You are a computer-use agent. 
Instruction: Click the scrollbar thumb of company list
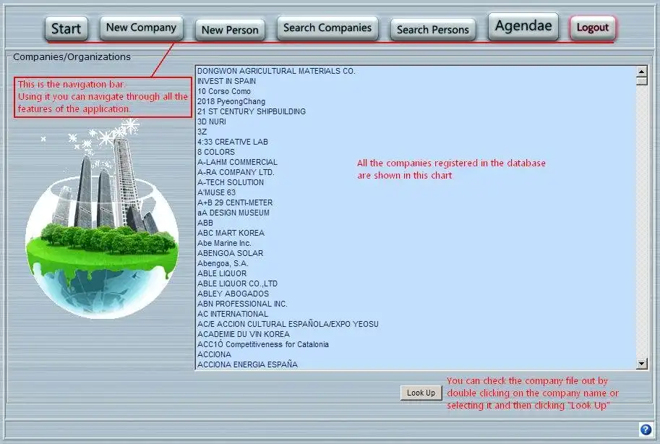coord(641,81)
